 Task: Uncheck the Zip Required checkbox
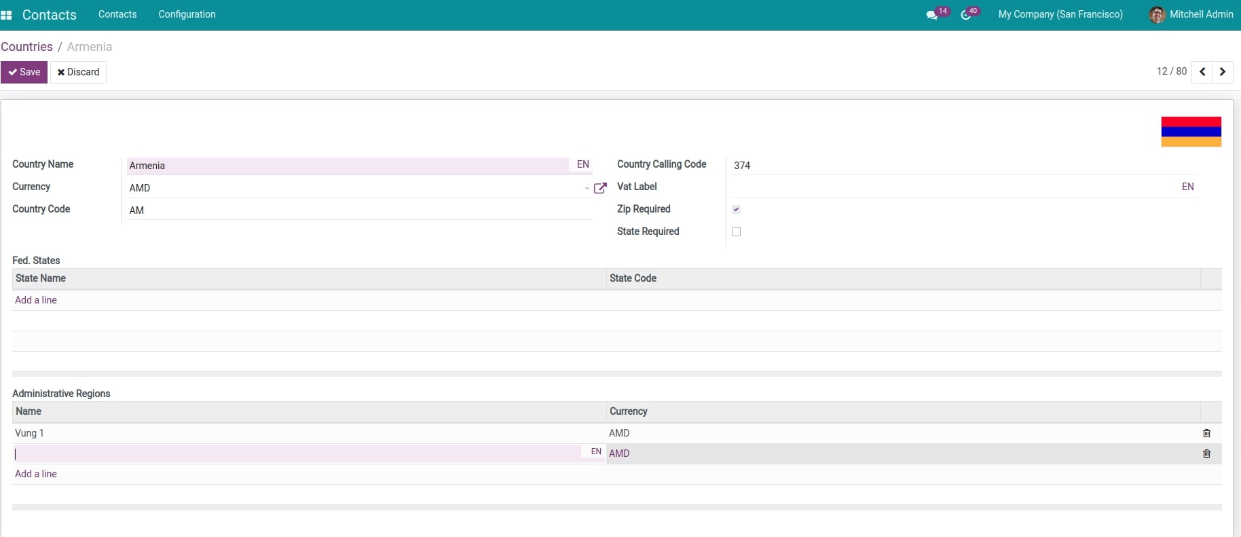tap(736, 209)
